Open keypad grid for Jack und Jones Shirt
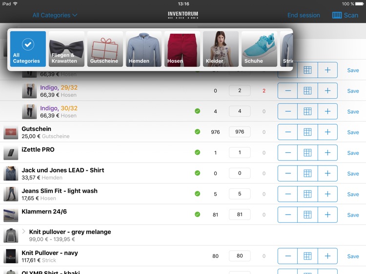366x274 pixels. pyautogui.click(x=307, y=173)
